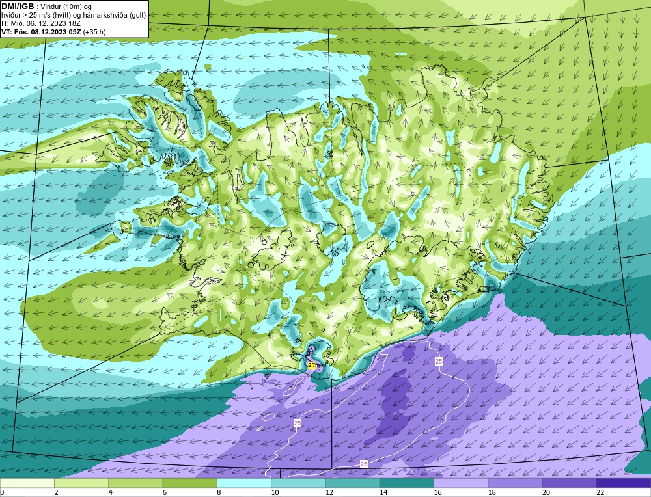Select the medium green 4–6 m/s legend swatch
The image size is (651, 497).
pyautogui.click(x=135, y=483)
